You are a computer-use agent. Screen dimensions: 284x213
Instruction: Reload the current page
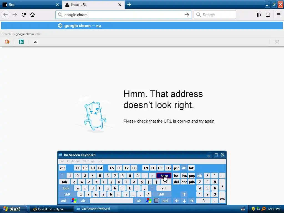tap(24, 15)
